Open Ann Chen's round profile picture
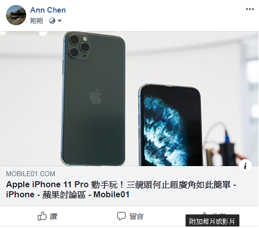 (16, 15)
